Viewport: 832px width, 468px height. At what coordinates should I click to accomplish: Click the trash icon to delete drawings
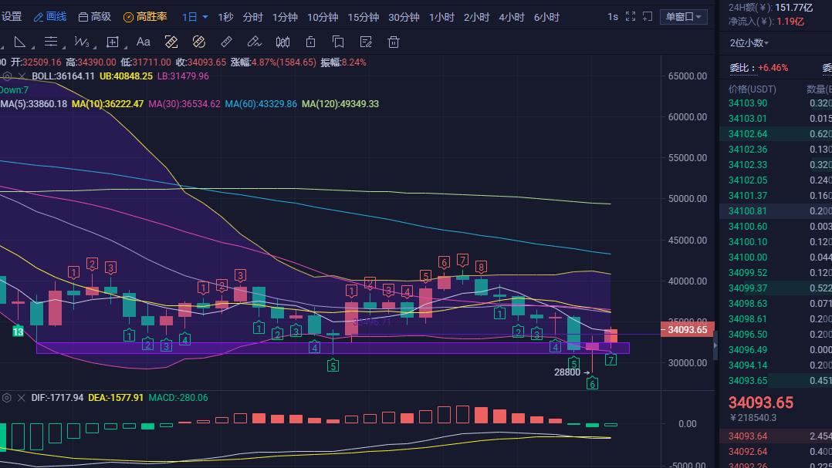tap(394, 42)
